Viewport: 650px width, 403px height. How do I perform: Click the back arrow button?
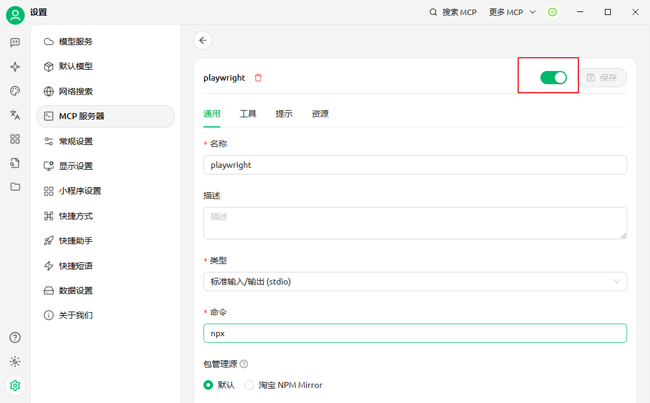(203, 40)
